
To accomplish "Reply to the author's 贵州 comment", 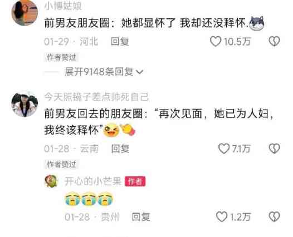I will pos(141,217).
